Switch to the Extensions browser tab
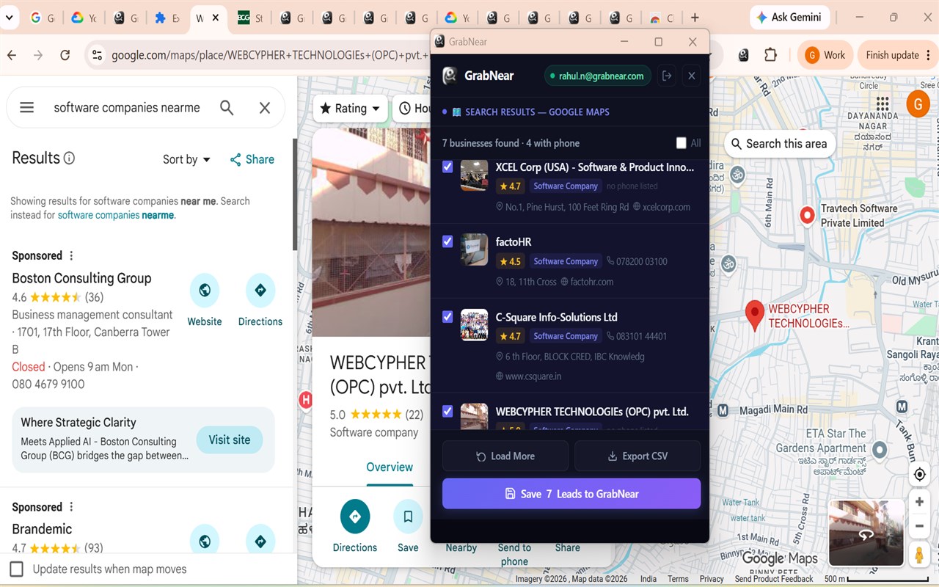The image size is (939, 587). click(x=167, y=18)
